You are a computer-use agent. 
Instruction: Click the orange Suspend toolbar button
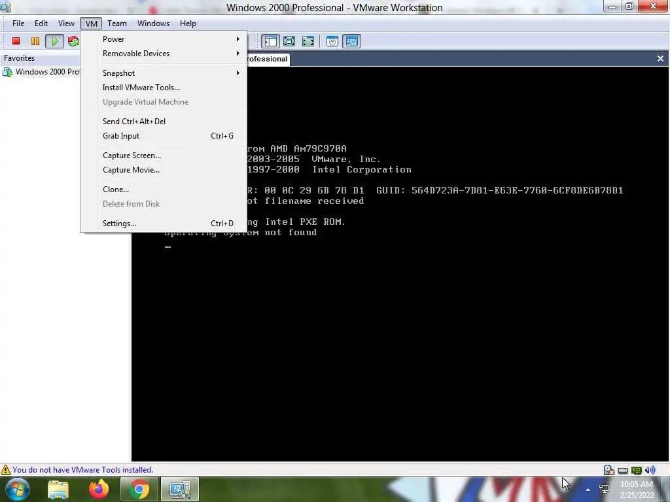[x=35, y=41]
